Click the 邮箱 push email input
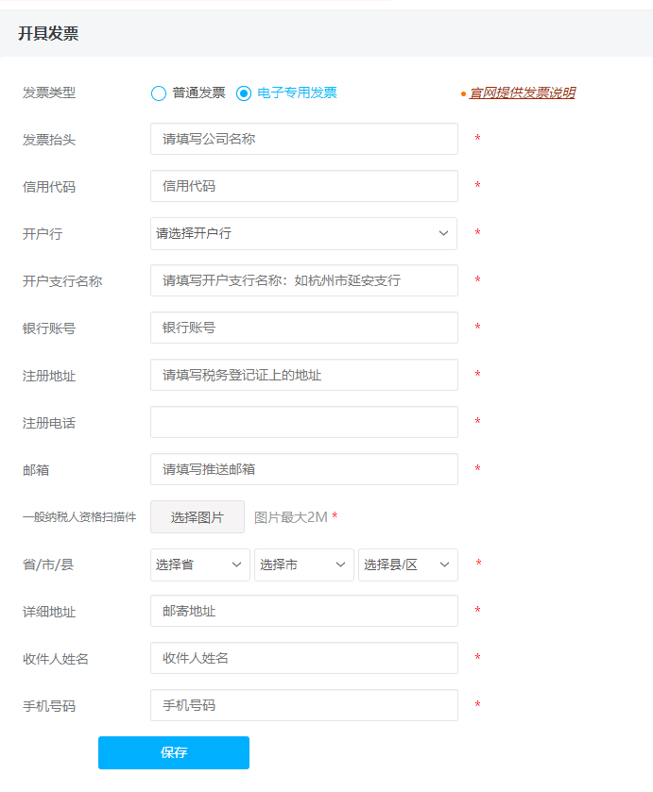This screenshot has width=653, height=792. (x=304, y=469)
